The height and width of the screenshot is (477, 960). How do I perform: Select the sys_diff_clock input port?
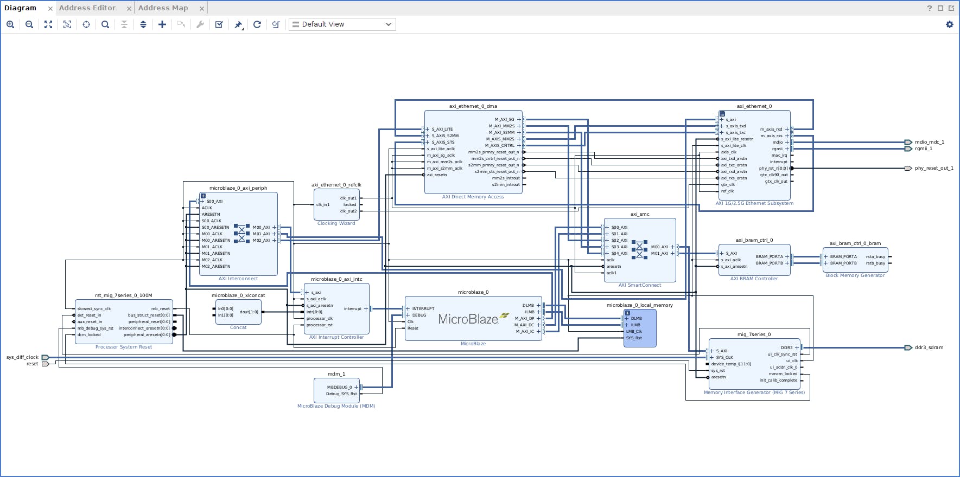click(46, 358)
